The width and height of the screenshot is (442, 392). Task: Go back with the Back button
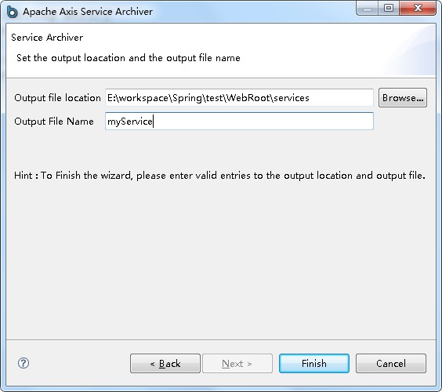[165, 363]
